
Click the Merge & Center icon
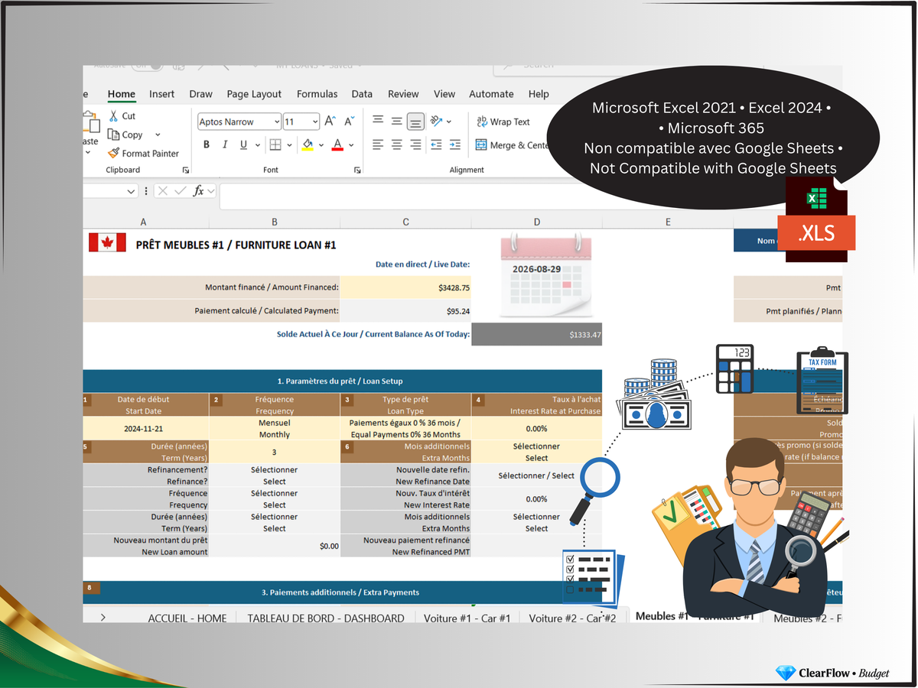(x=481, y=144)
